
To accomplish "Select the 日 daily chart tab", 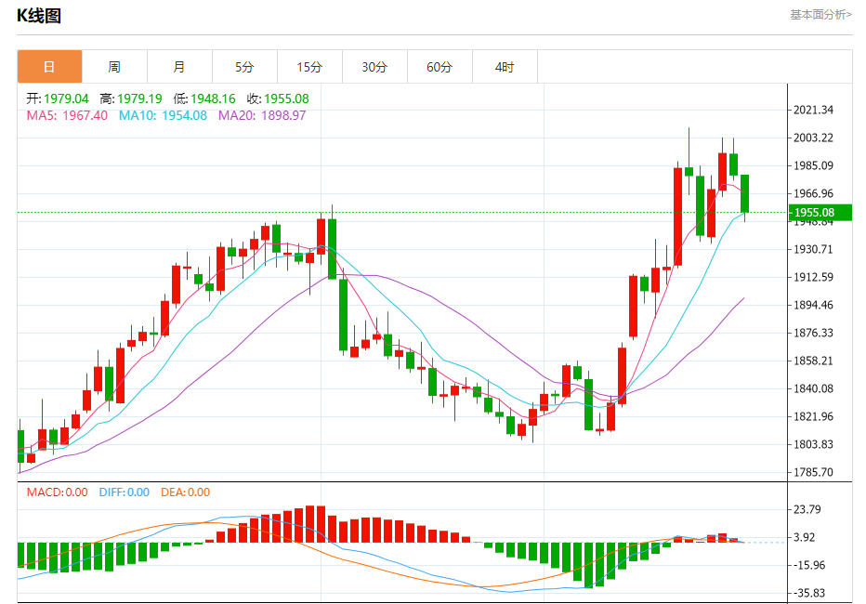I will 49,67.
